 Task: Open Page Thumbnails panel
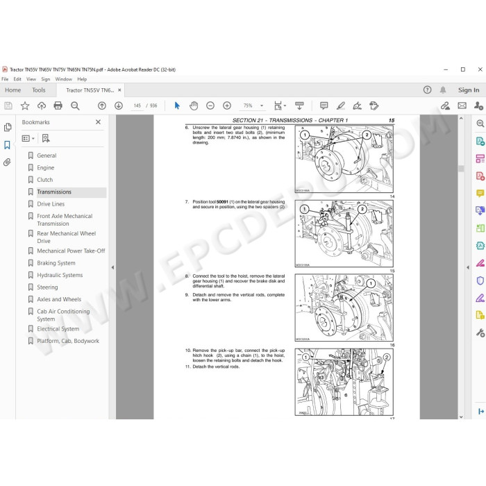[x=8, y=127]
